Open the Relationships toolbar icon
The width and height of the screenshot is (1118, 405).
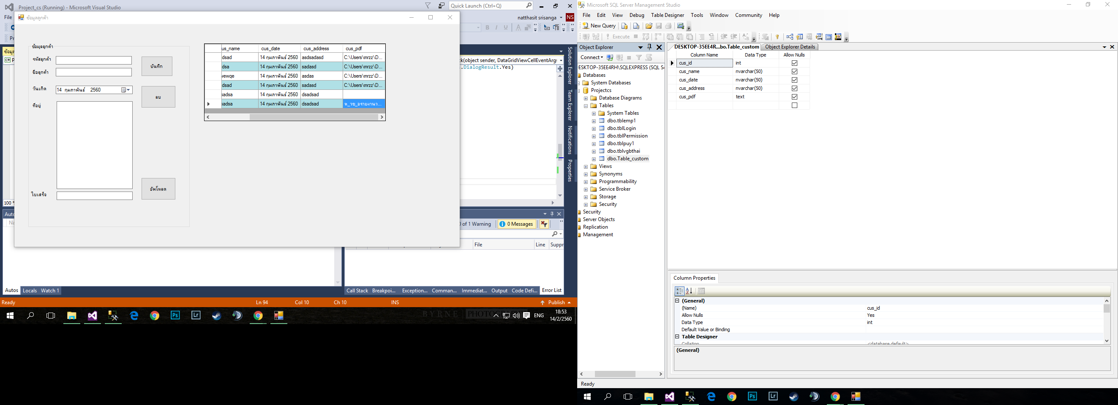point(789,37)
